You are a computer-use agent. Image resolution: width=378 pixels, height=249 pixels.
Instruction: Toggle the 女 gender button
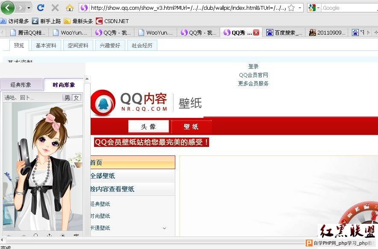click(x=77, y=97)
